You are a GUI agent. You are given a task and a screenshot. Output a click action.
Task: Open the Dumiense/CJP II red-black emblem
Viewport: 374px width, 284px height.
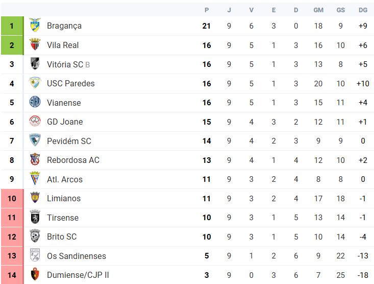[x=35, y=274]
